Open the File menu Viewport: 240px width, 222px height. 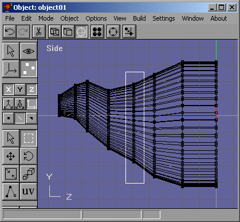tap(10, 18)
